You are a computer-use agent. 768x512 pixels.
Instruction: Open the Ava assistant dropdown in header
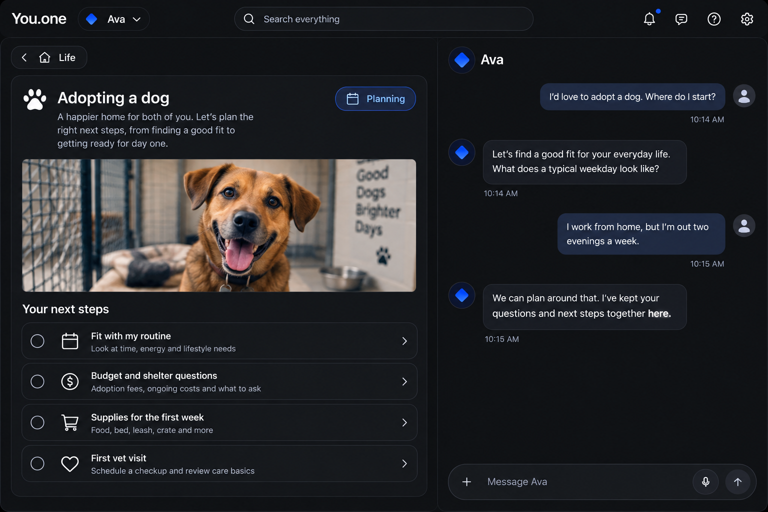(x=114, y=19)
